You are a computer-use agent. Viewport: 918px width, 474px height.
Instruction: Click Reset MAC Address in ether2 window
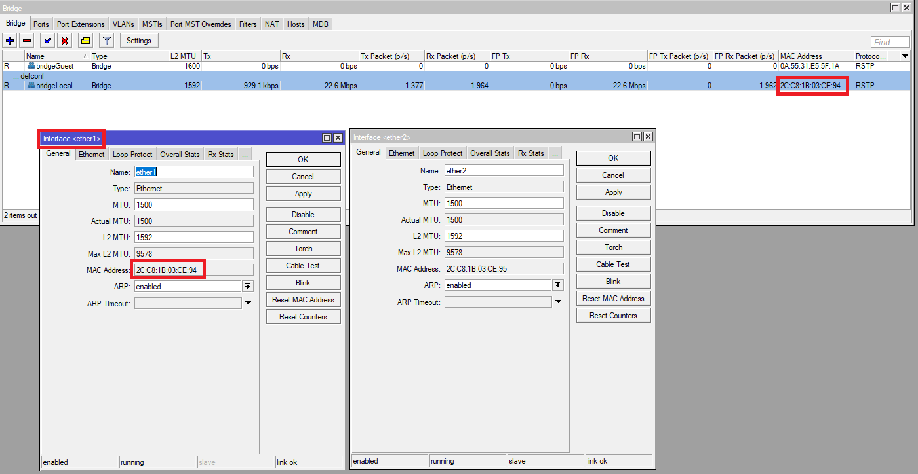tap(614, 299)
